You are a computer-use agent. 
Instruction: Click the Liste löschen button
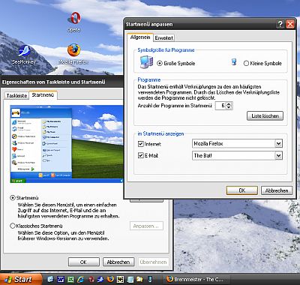click(265, 116)
